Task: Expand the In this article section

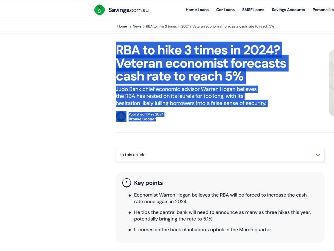Action: 220,155
